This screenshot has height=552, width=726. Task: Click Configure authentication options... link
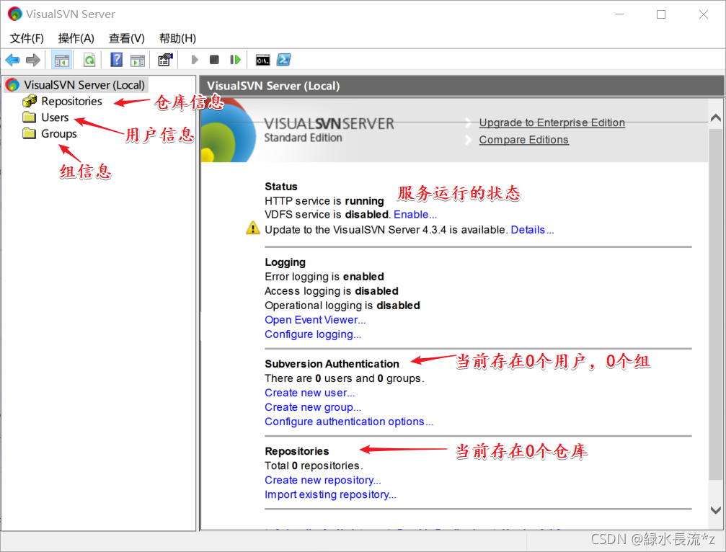pyautogui.click(x=349, y=422)
